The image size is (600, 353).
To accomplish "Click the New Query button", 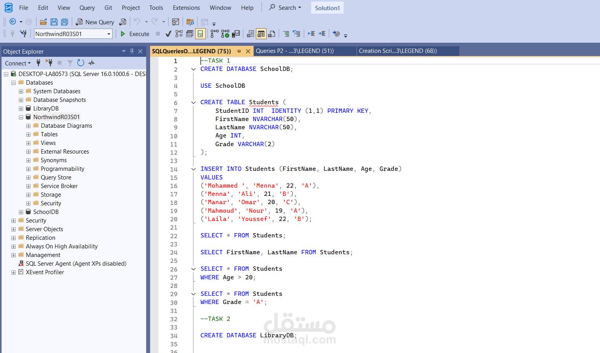I will click(x=95, y=22).
